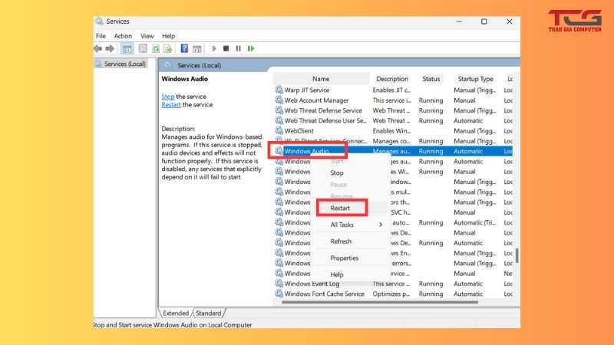Screen dimensions: 614x345
Task: Click the Pause Service toolbar icon
Action: click(x=238, y=48)
